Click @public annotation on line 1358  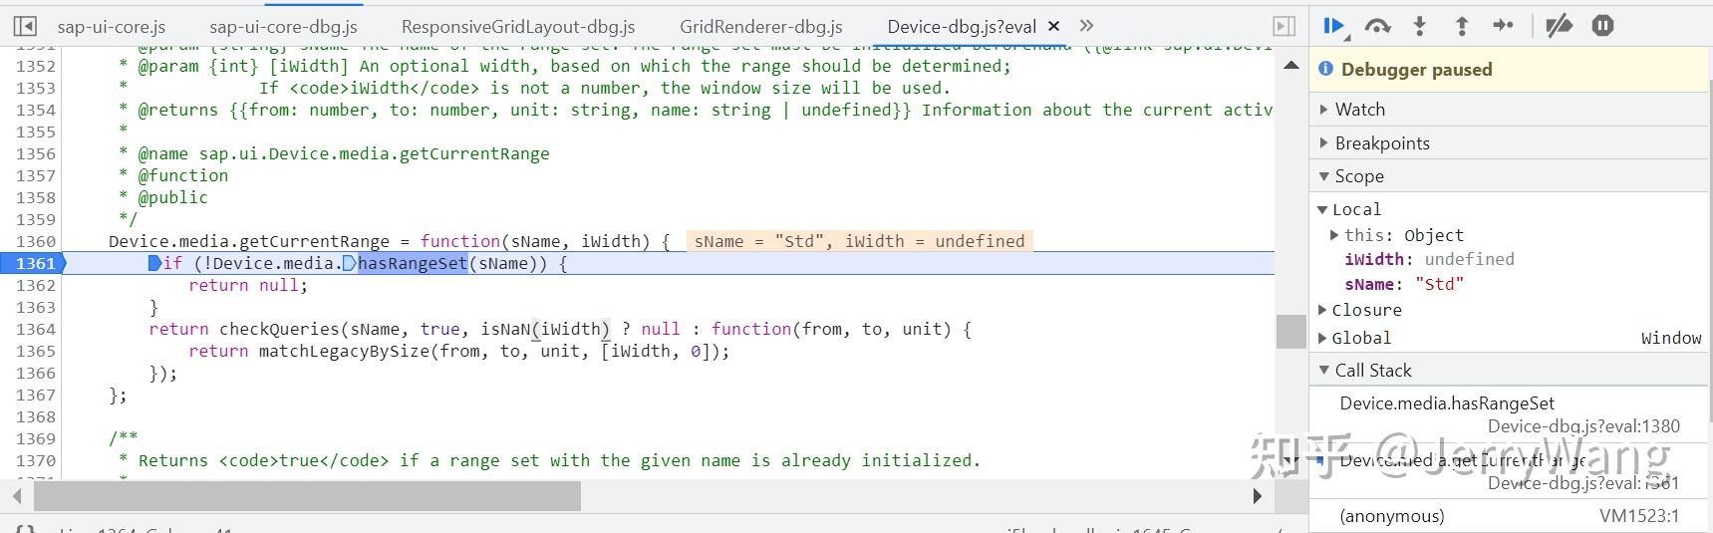click(x=172, y=197)
